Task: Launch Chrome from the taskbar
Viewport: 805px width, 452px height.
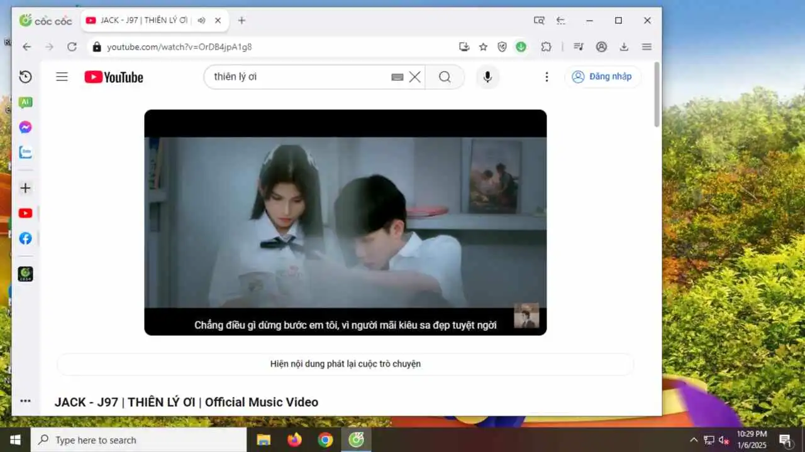Action: click(325, 440)
